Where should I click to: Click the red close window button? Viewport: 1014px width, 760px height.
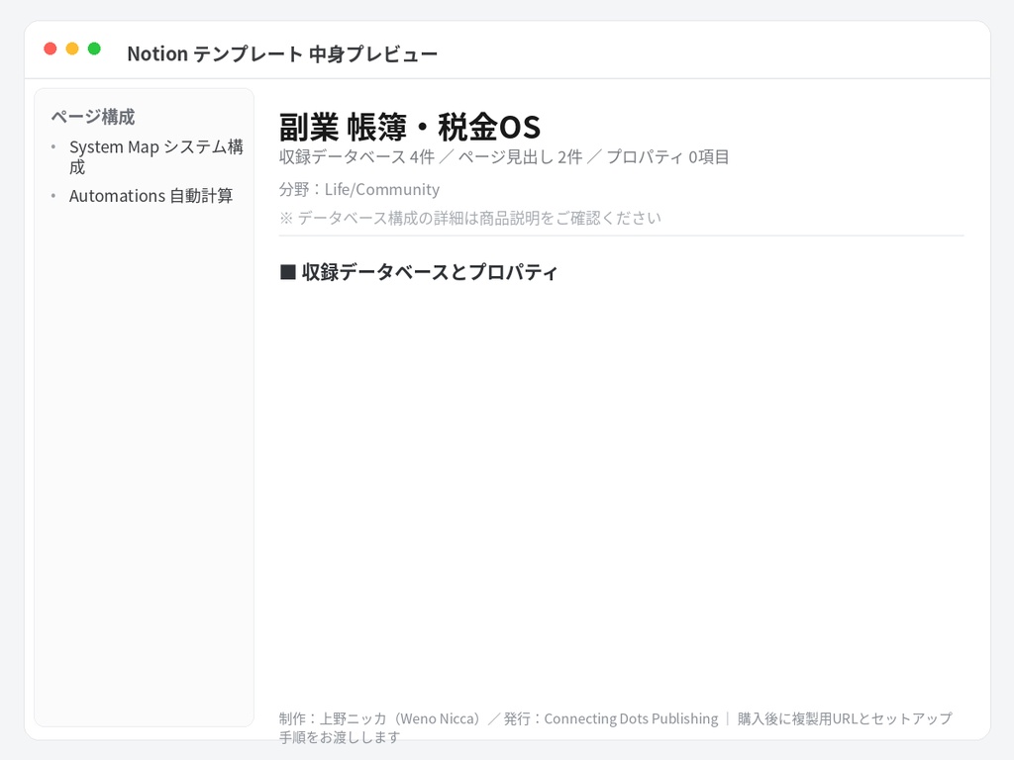pyautogui.click(x=51, y=48)
